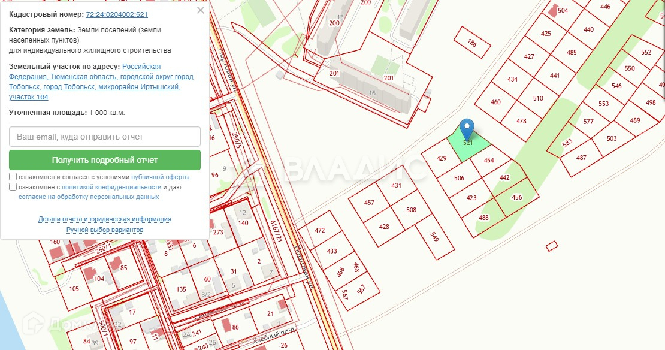Select parcel 510 on the map

coord(538,98)
